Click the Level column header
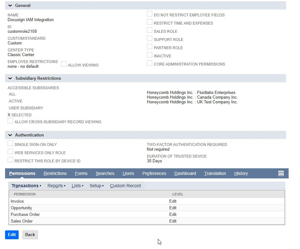Image resolution: width=300 pixels, height=249 pixels. pyautogui.click(x=178, y=194)
